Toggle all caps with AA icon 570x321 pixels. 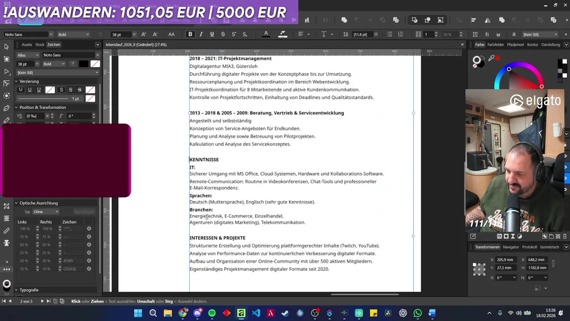(x=171, y=34)
